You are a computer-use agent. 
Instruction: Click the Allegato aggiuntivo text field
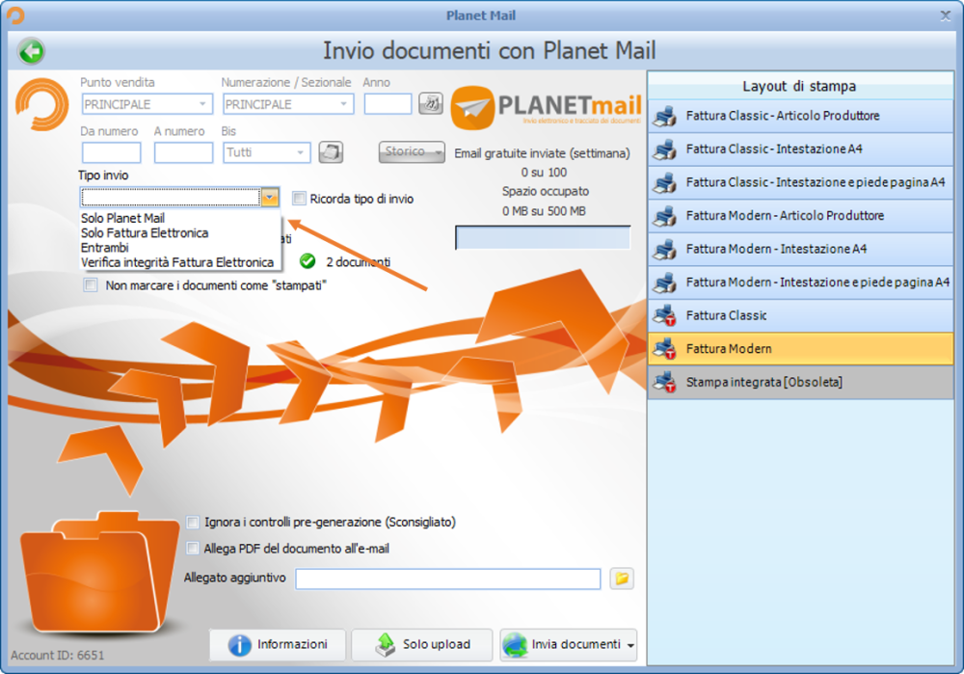coord(447,579)
